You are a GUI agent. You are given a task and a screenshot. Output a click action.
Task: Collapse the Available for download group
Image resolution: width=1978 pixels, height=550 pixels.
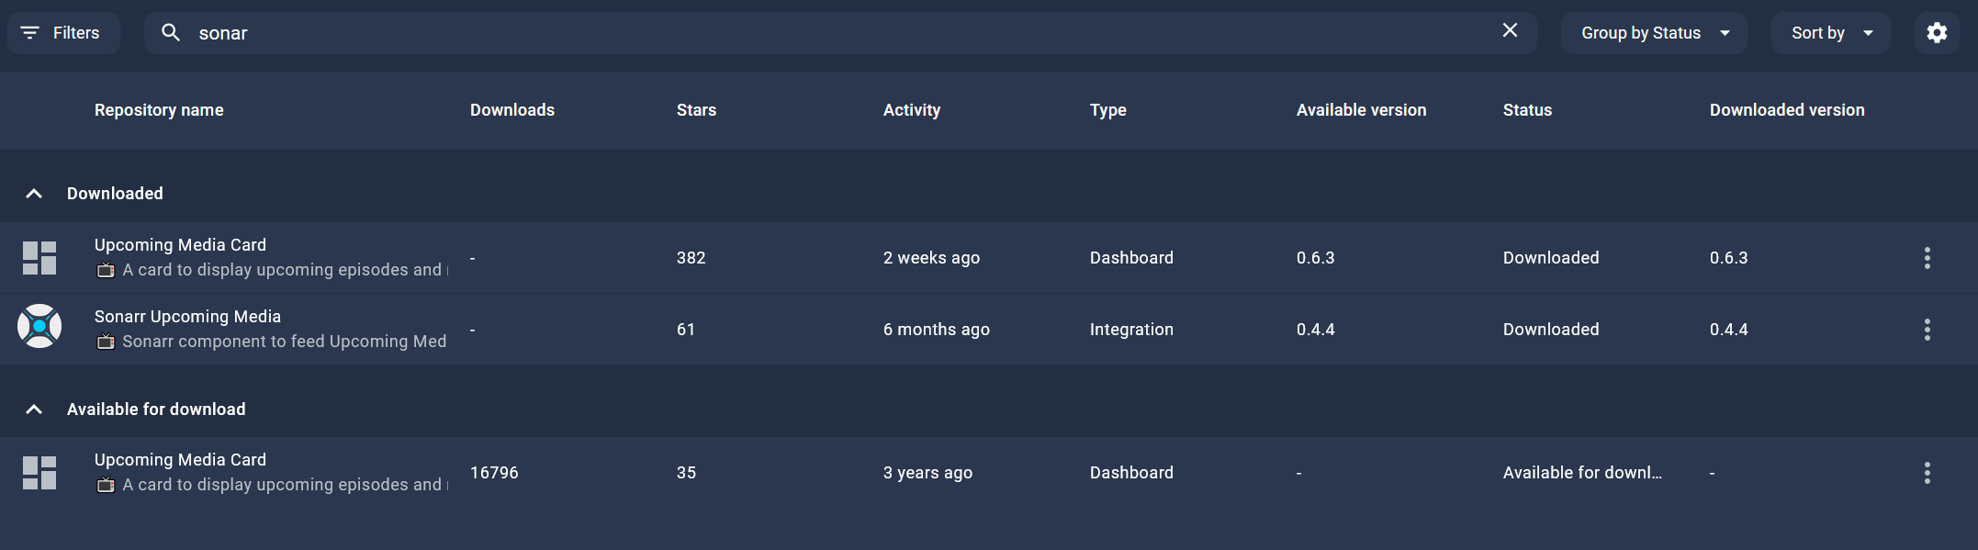click(34, 410)
